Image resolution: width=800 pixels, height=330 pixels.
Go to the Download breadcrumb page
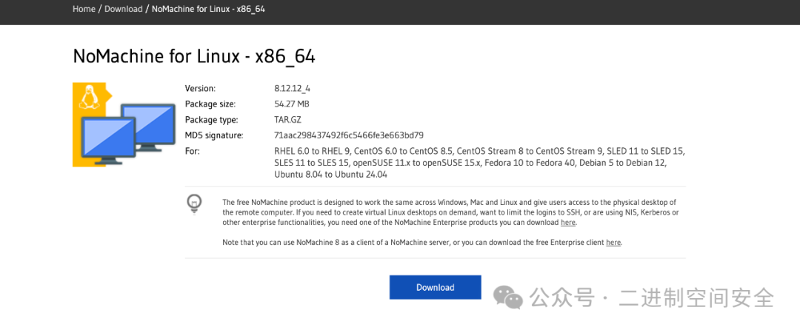pyautogui.click(x=123, y=9)
